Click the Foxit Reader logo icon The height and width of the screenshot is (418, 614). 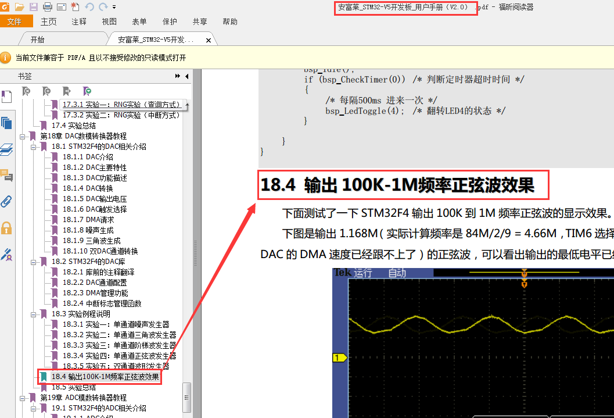pyautogui.click(x=4, y=6)
